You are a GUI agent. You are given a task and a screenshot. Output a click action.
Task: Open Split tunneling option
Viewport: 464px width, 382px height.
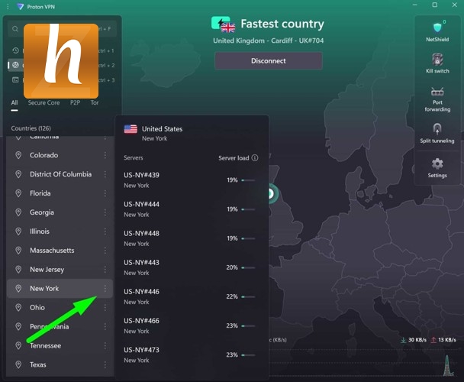pyautogui.click(x=437, y=129)
